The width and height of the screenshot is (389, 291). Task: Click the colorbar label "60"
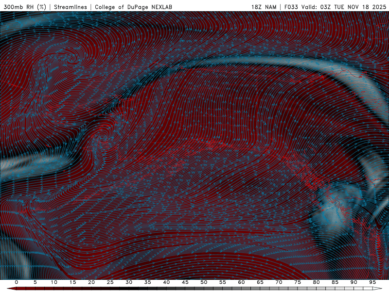coord(241,282)
